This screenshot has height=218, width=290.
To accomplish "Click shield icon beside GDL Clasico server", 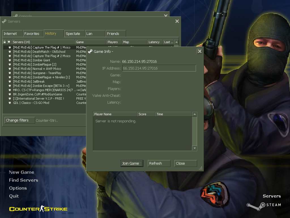I will pos(10,103).
